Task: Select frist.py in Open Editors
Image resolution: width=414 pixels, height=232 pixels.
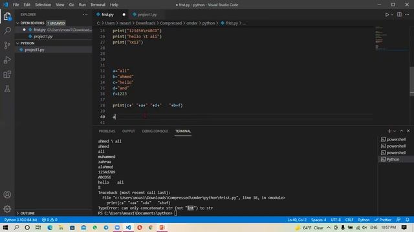Action: tap(54, 30)
